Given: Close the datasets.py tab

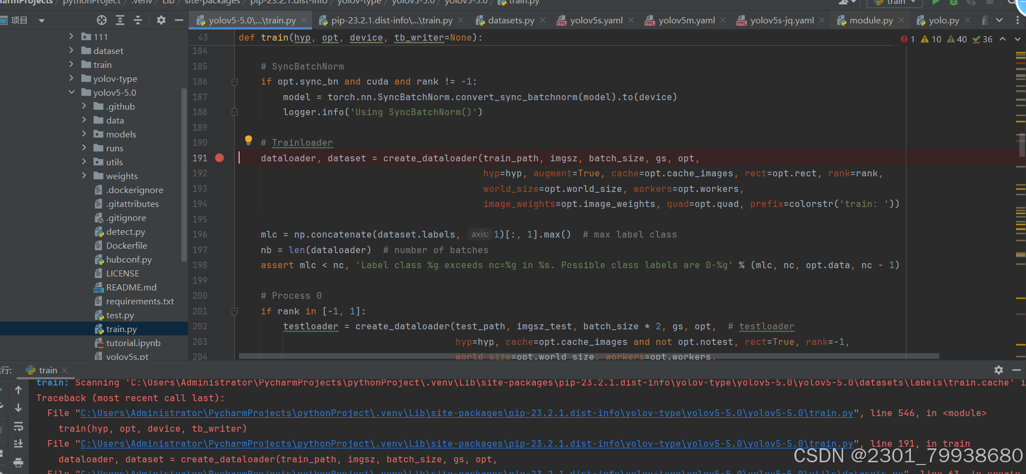Looking at the screenshot, I should [x=543, y=21].
